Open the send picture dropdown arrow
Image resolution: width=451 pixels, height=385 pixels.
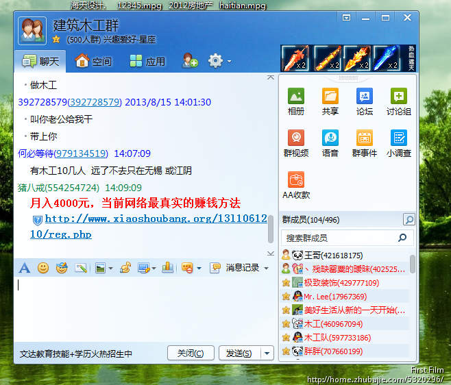pyautogui.click(x=110, y=269)
